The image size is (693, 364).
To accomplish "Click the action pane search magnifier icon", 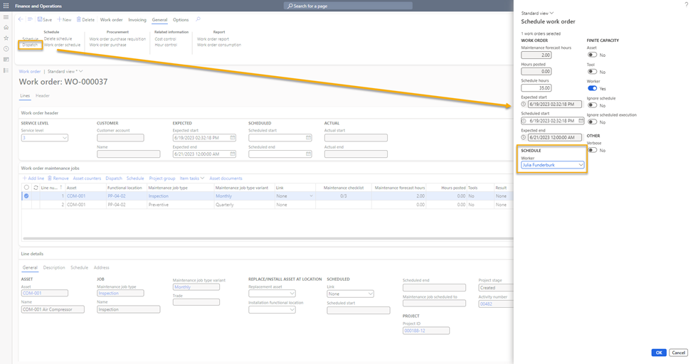I will [198, 19].
